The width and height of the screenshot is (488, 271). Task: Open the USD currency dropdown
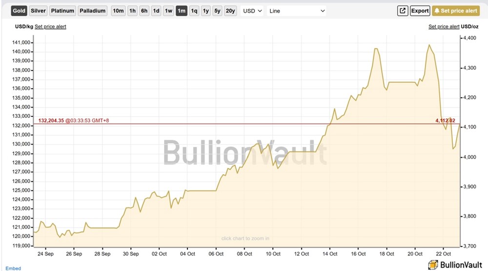click(253, 11)
